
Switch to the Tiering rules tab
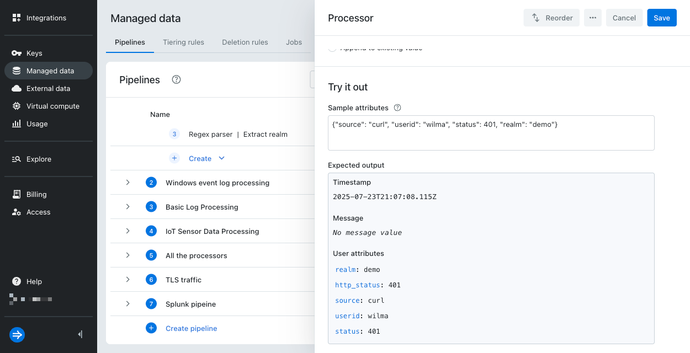pos(183,42)
